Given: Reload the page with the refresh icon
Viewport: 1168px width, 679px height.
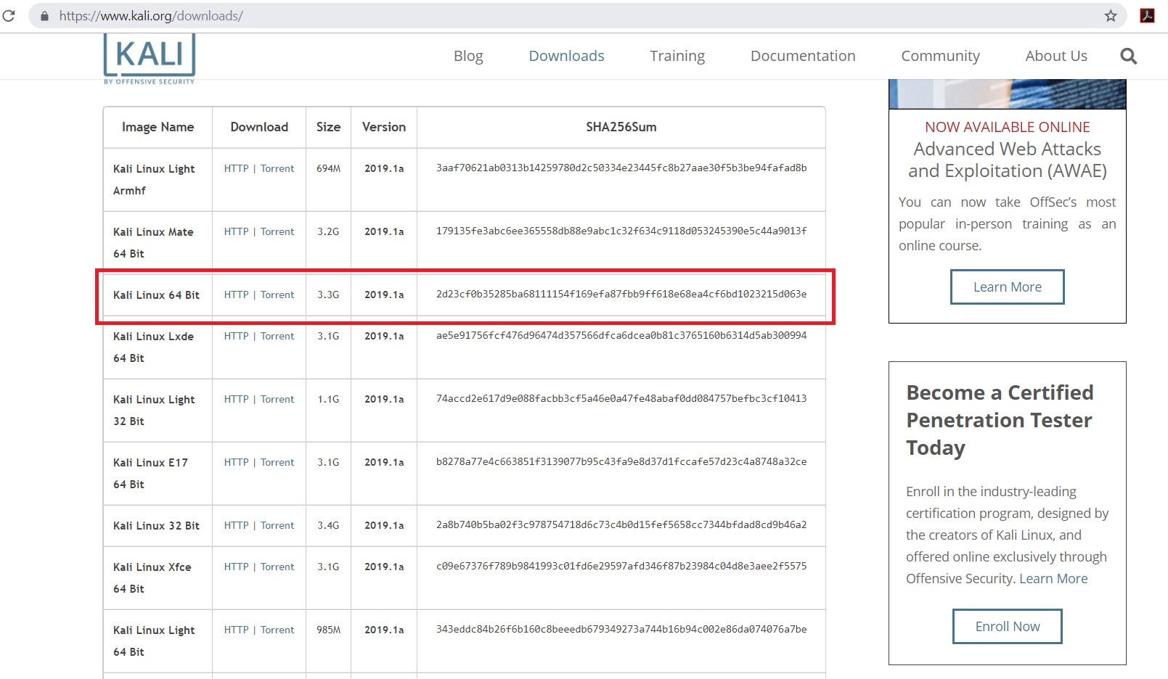Looking at the screenshot, I should coord(9,15).
